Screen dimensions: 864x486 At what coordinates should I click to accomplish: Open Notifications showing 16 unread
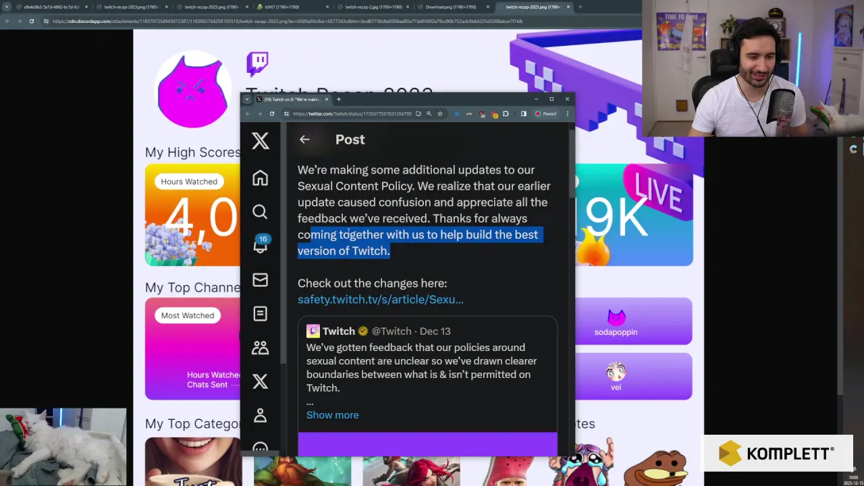260,246
